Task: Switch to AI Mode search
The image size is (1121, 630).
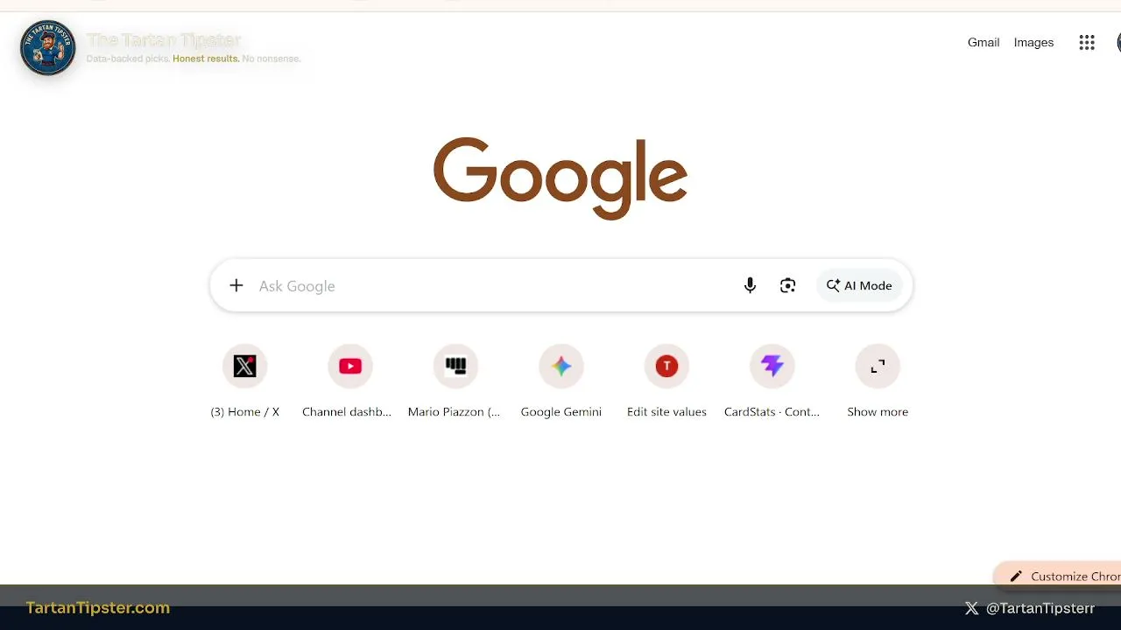Action: (859, 285)
